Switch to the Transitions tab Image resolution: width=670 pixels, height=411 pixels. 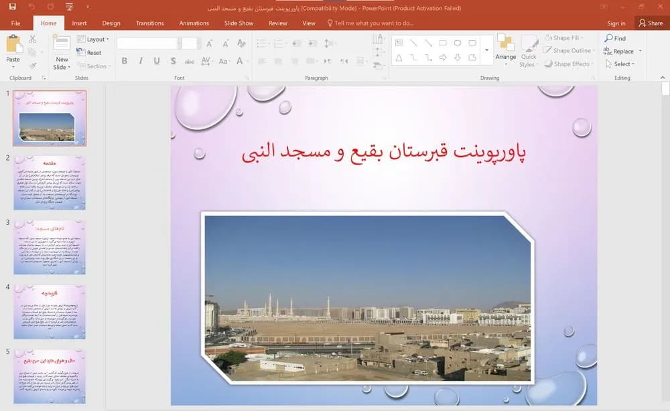pyautogui.click(x=149, y=23)
